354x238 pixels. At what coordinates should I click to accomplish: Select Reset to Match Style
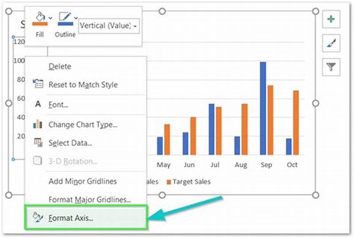pyautogui.click(x=86, y=84)
